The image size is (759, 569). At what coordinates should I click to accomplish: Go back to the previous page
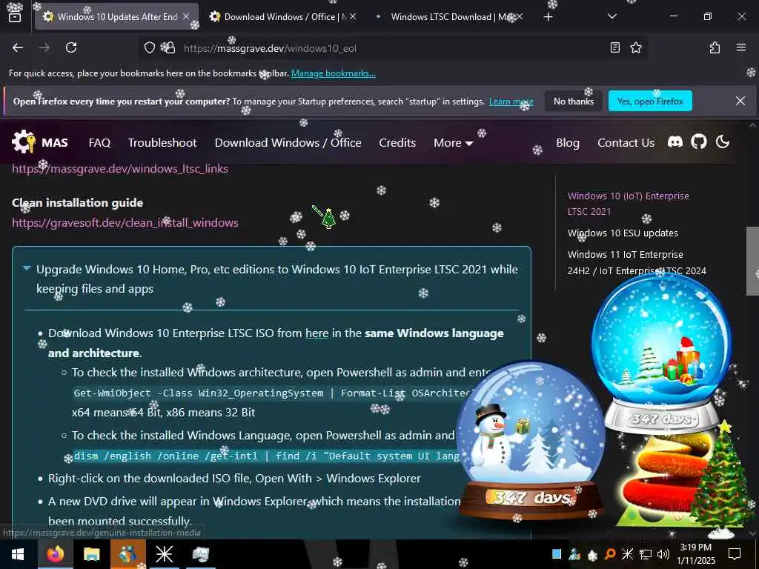[18, 47]
